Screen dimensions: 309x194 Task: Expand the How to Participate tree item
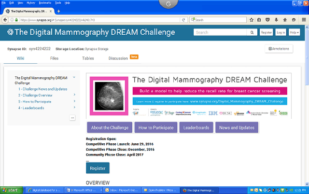74,101
